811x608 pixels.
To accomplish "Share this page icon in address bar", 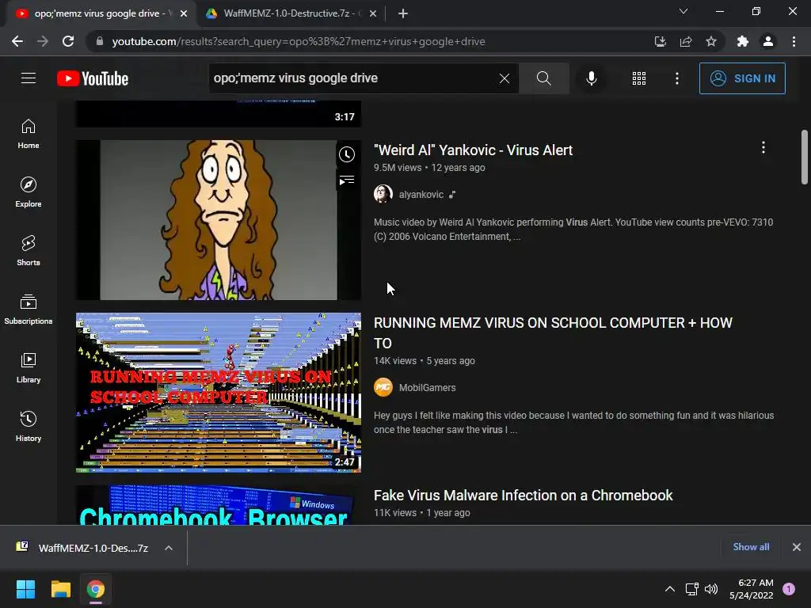I will pyautogui.click(x=686, y=41).
